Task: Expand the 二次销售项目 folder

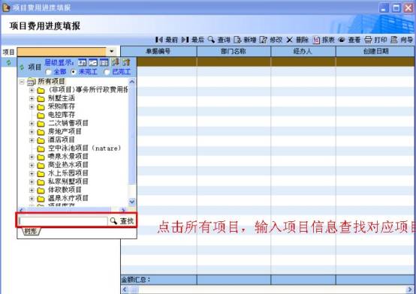Action: [32, 124]
